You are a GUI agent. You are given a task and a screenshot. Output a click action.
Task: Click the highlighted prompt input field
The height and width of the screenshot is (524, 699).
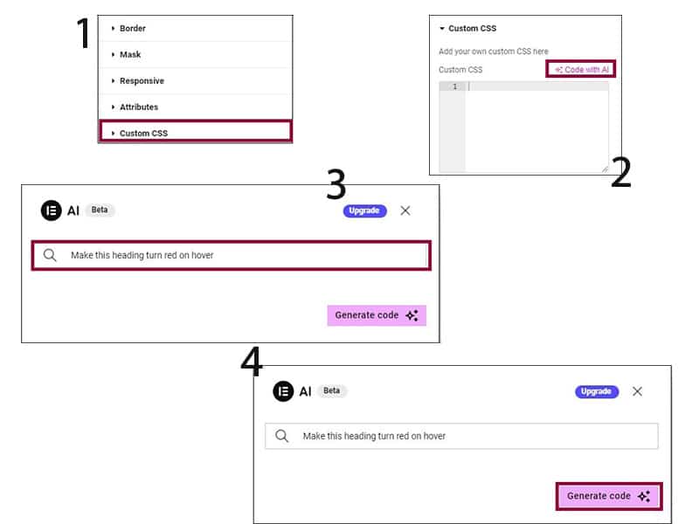point(232,255)
